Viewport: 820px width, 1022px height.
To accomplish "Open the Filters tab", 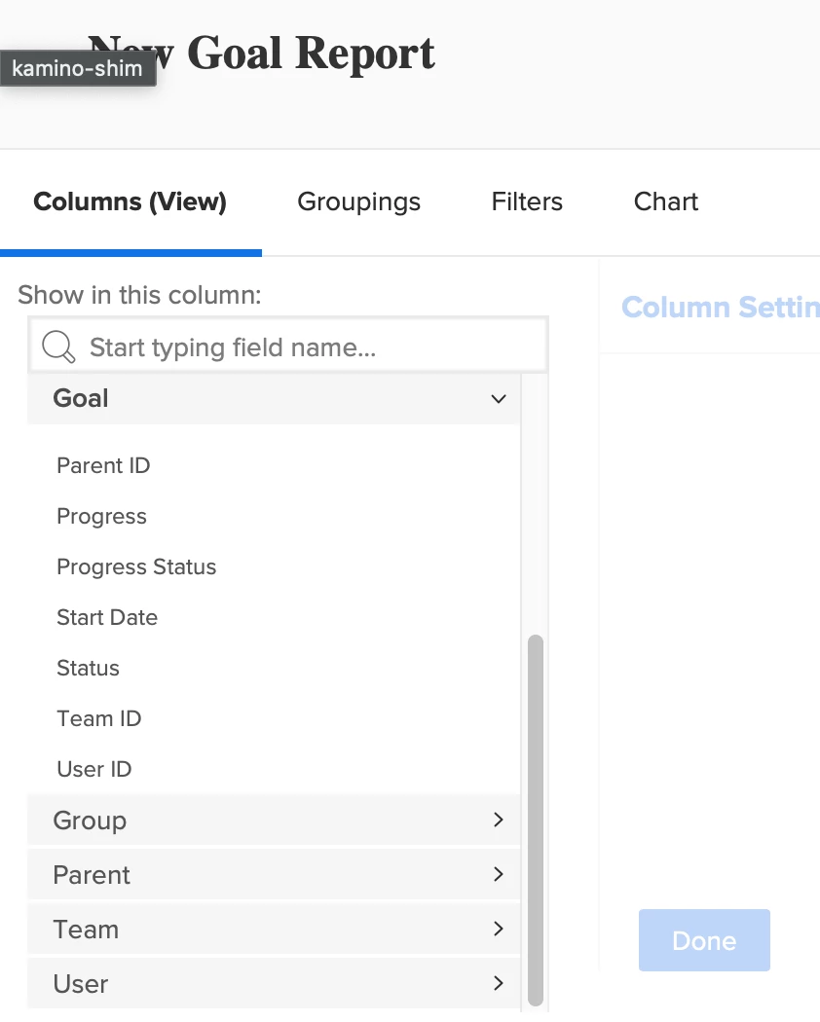I will 527,202.
